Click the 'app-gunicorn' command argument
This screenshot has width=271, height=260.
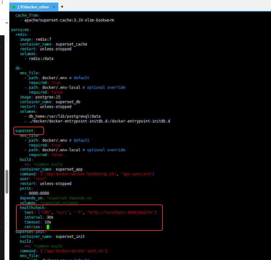point(136,174)
